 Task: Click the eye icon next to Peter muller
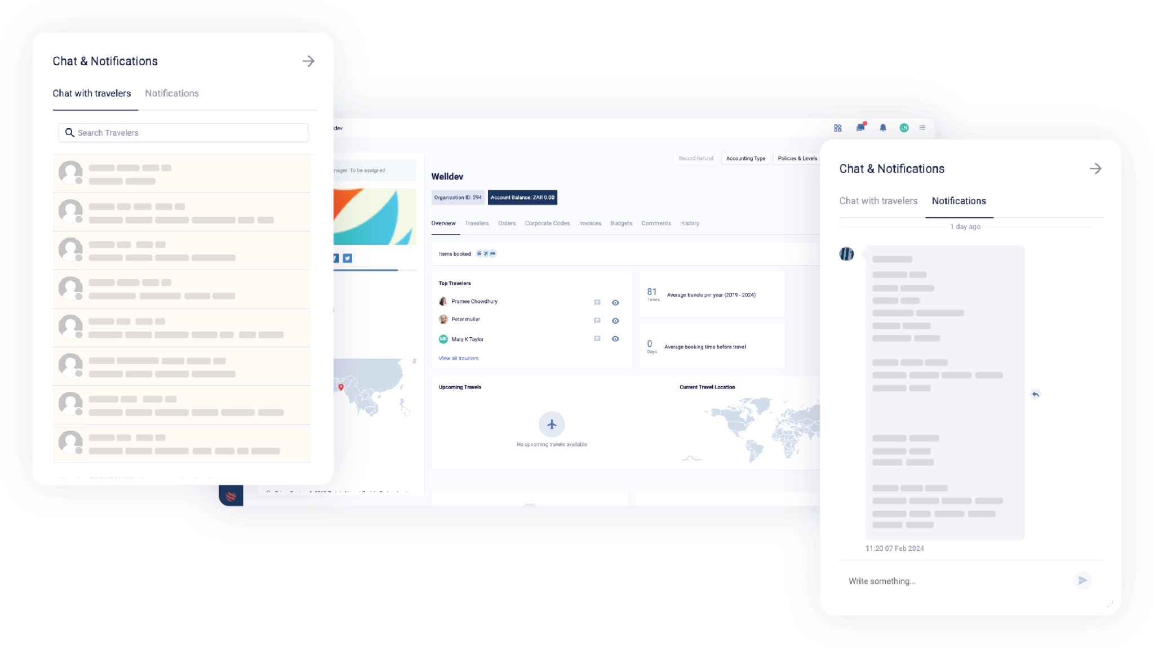[x=616, y=320]
